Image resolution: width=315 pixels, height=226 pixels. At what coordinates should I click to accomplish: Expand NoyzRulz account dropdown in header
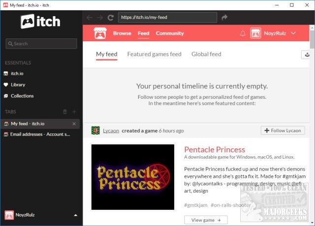coord(293,33)
